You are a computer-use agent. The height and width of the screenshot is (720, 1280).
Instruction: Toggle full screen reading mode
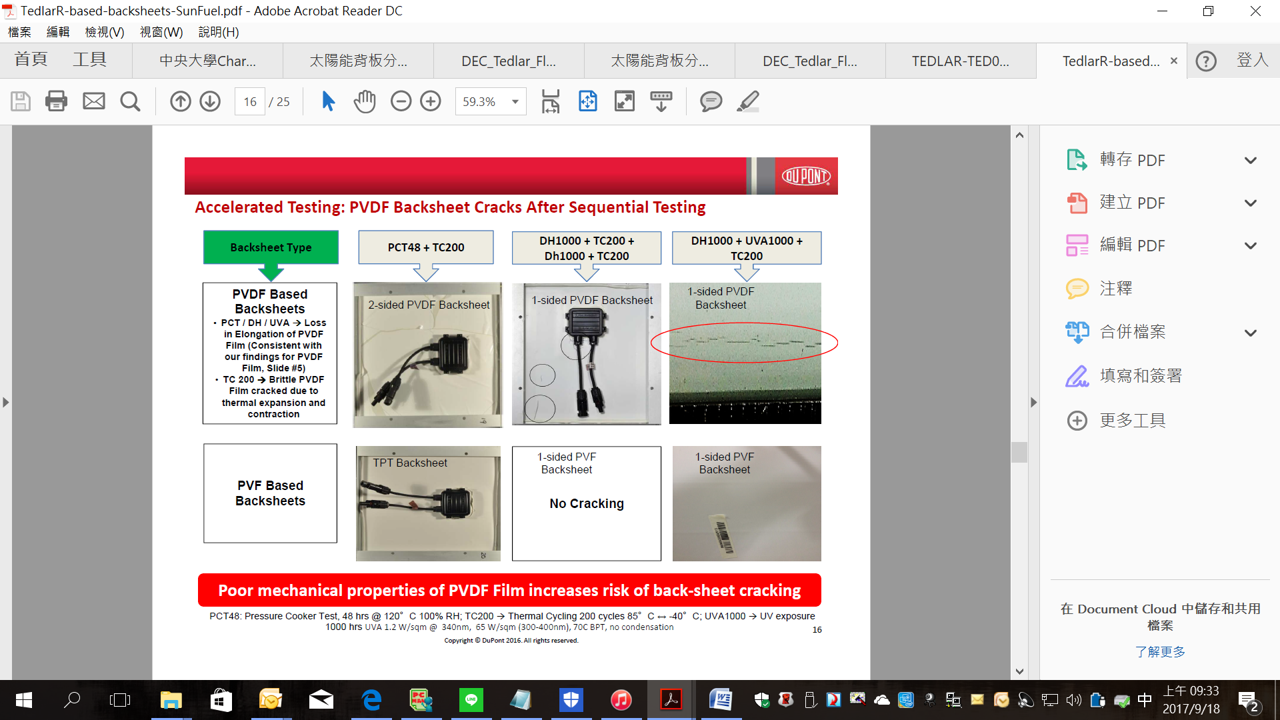(x=624, y=101)
